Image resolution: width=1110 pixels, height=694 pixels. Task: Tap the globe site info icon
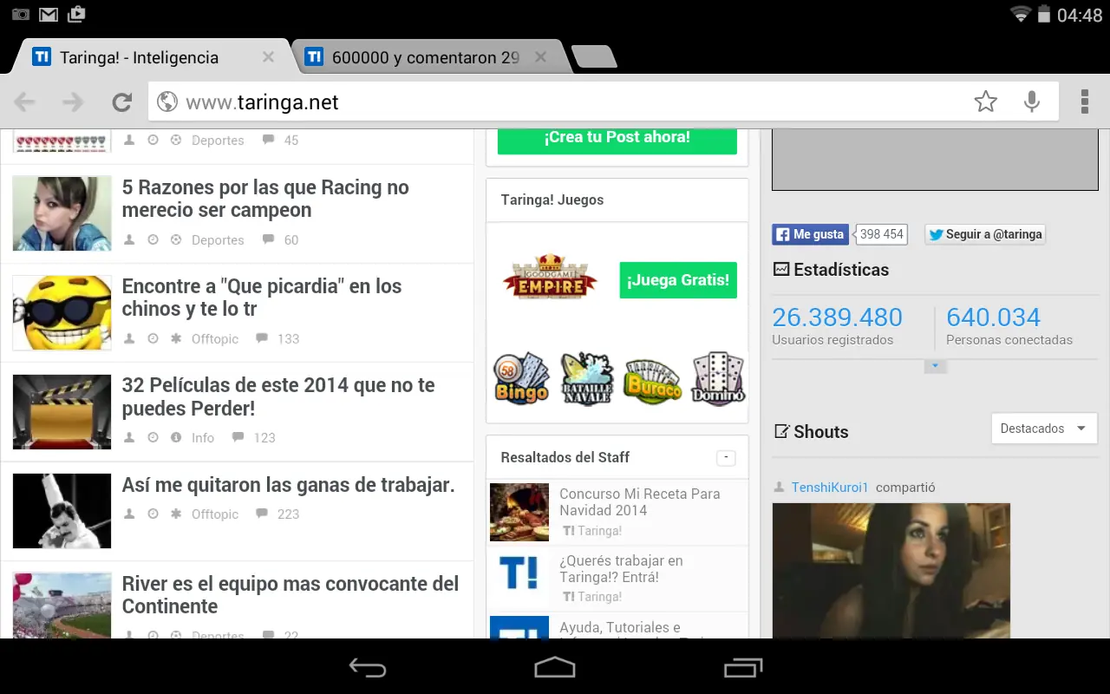(167, 102)
